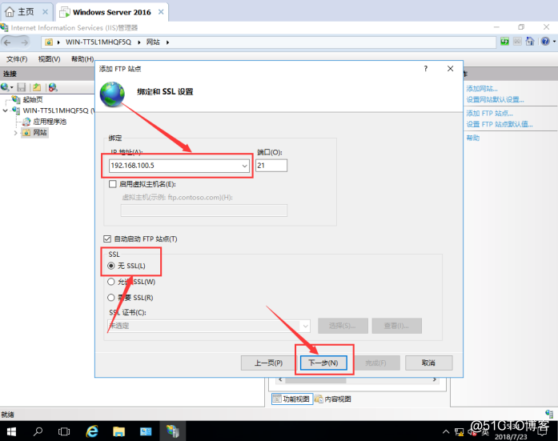The image size is (558, 441).
Task: Open Task View on taskbar
Action: (64, 431)
